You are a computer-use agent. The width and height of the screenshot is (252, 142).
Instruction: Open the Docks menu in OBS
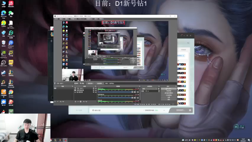click(74, 19)
